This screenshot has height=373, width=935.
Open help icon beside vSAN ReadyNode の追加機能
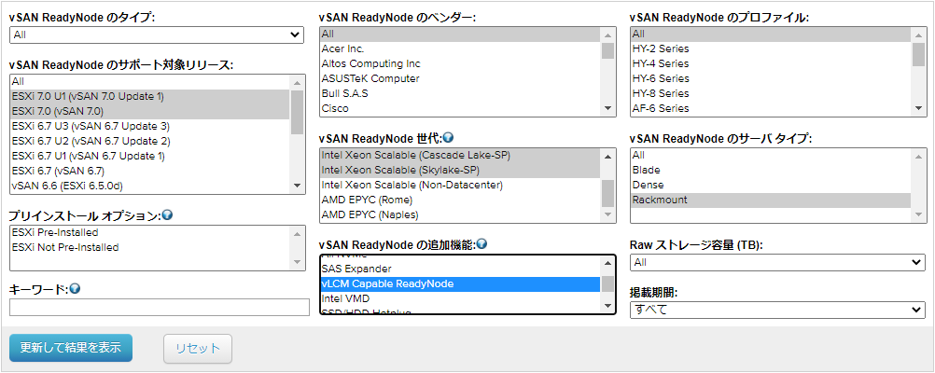(482, 243)
